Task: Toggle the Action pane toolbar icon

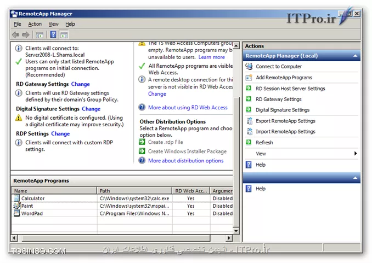Action: pyautogui.click(x=64, y=35)
